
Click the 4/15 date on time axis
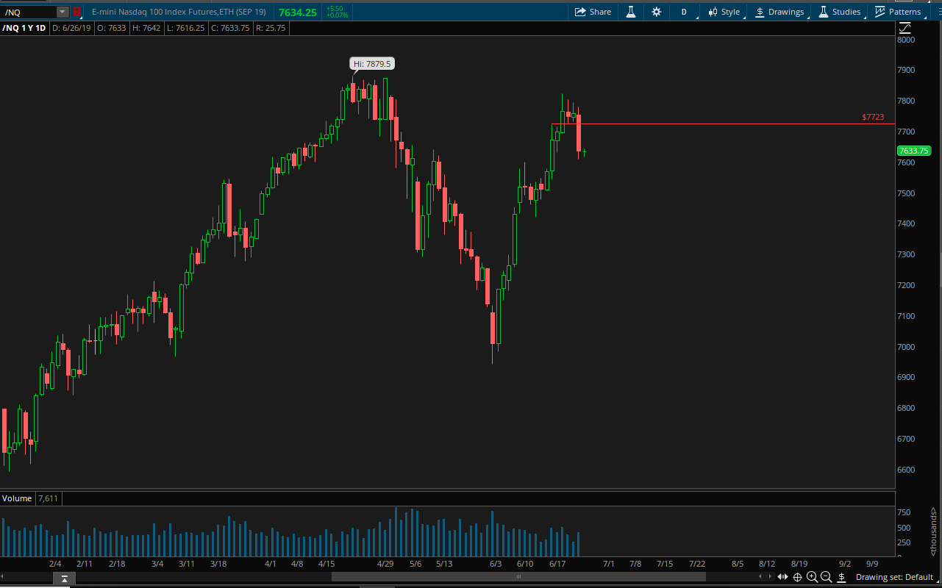(x=327, y=564)
